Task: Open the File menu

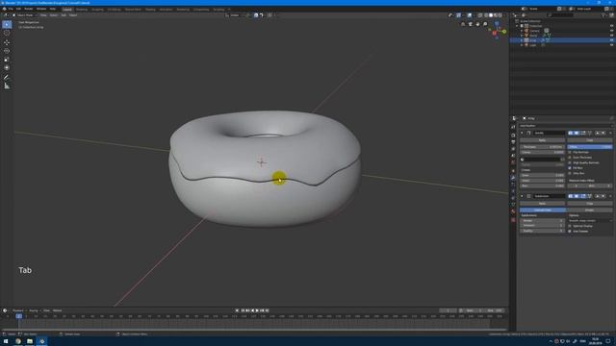Action: coord(11,9)
